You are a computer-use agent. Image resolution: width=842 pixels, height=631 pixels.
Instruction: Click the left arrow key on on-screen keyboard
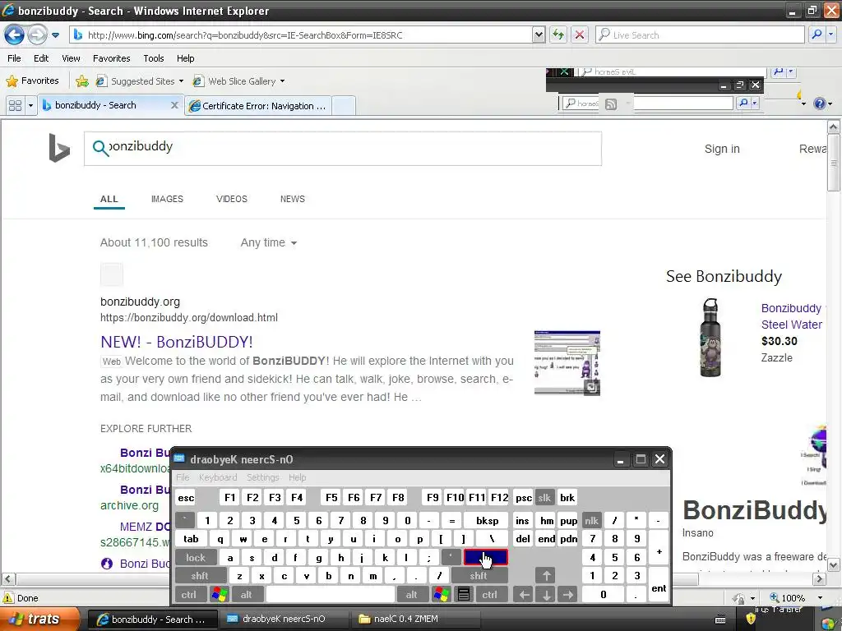524,595
